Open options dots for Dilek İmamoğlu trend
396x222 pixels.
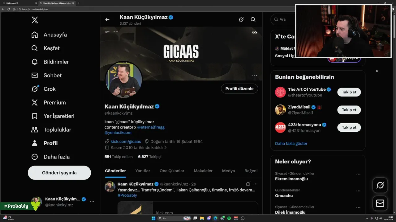[358, 208]
